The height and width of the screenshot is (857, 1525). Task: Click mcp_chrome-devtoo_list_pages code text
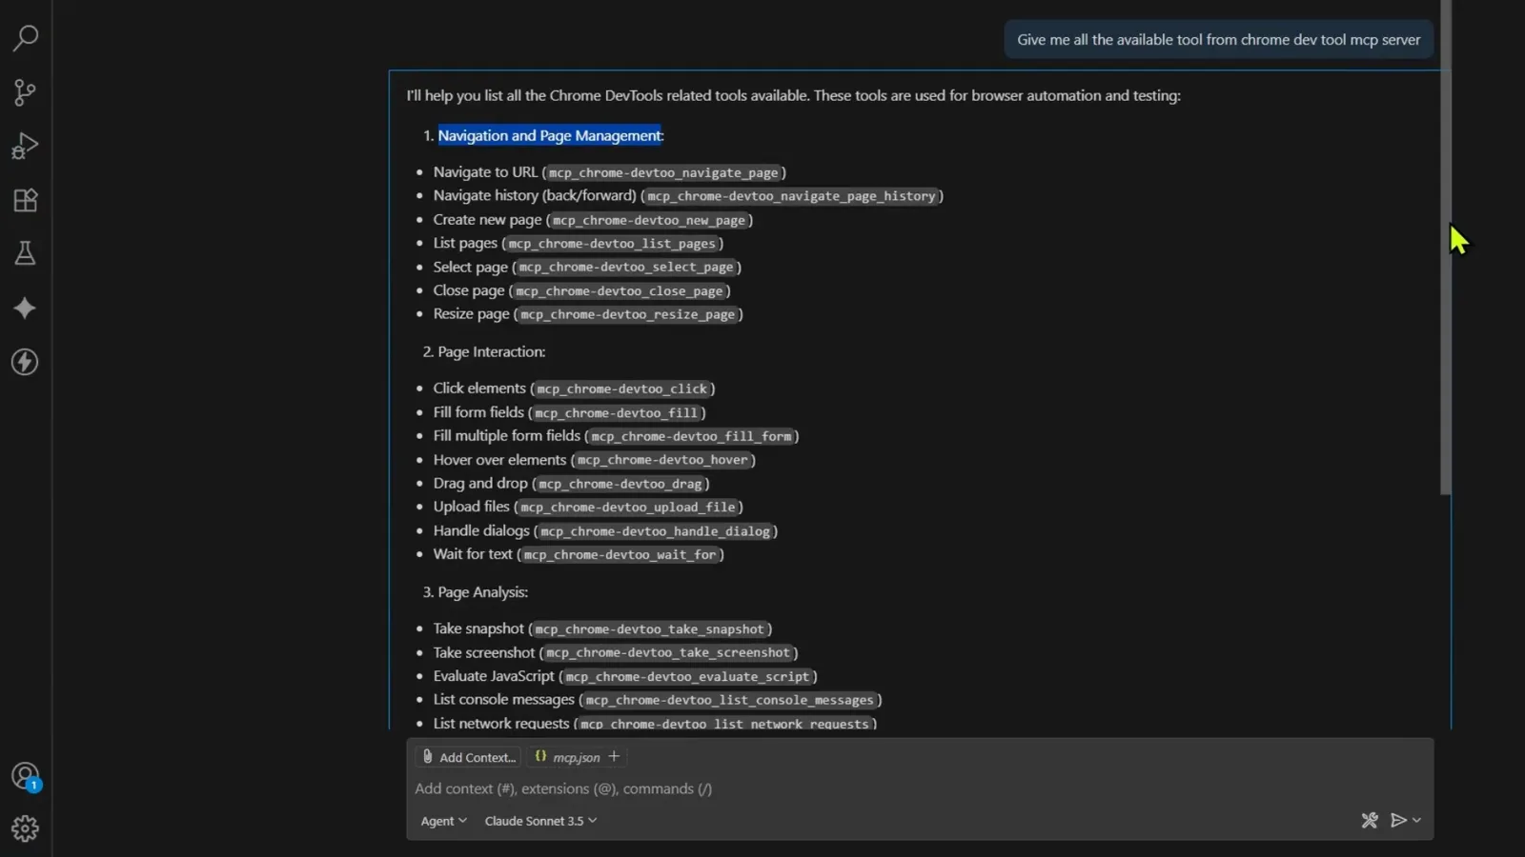[x=612, y=244]
